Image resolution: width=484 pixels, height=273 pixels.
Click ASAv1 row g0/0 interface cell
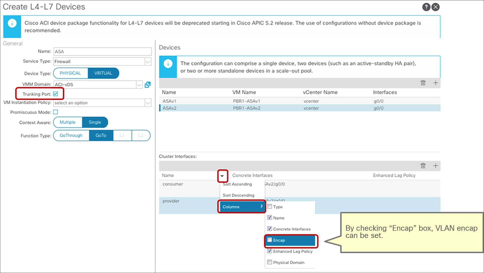pos(378,101)
